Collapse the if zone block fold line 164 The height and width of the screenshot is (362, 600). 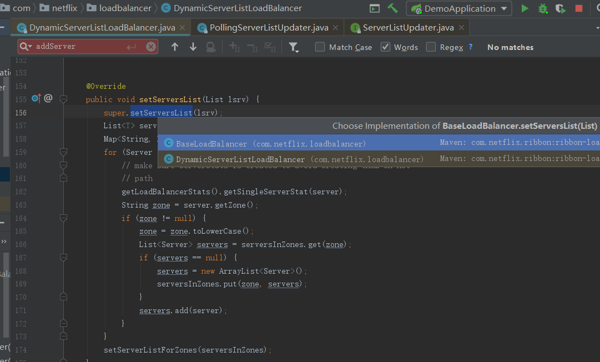click(x=63, y=218)
